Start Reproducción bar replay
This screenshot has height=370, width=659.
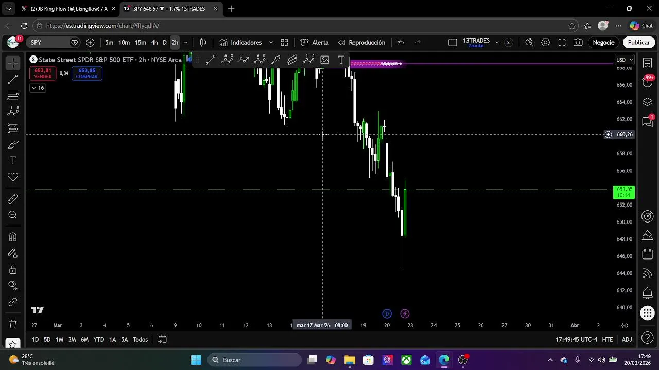tap(361, 43)
